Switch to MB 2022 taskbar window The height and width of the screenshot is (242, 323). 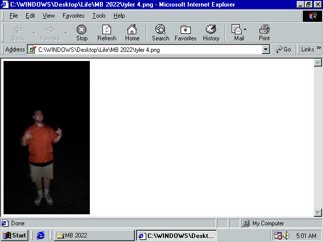click(x=94, y=235)
